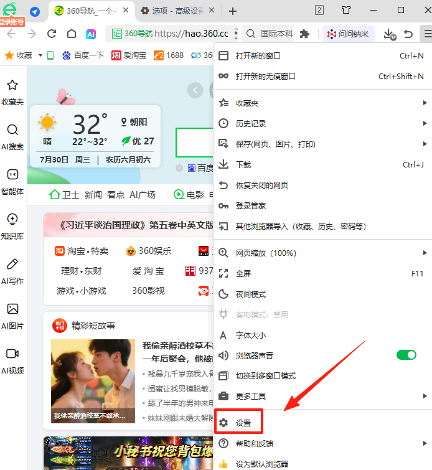This screenshot has width=432, height=470.
Task: Select 打开新的无痕窗口 menu item
Action: [323, 76]
